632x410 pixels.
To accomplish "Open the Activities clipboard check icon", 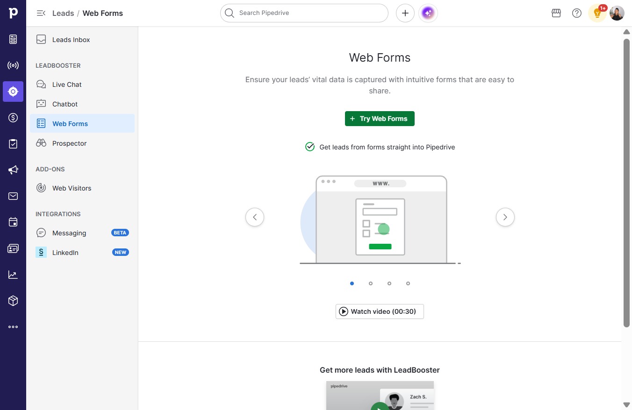I will point(13,144).
